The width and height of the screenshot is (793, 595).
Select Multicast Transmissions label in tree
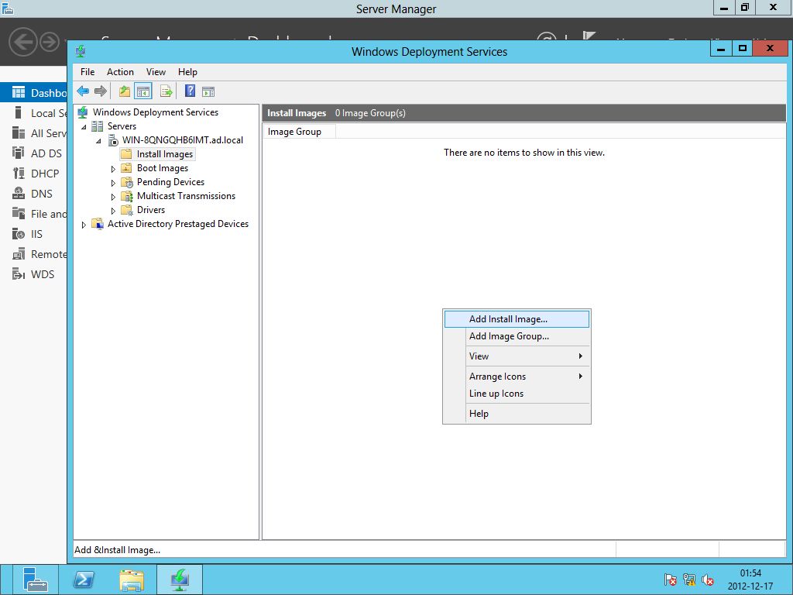point(186,196)
